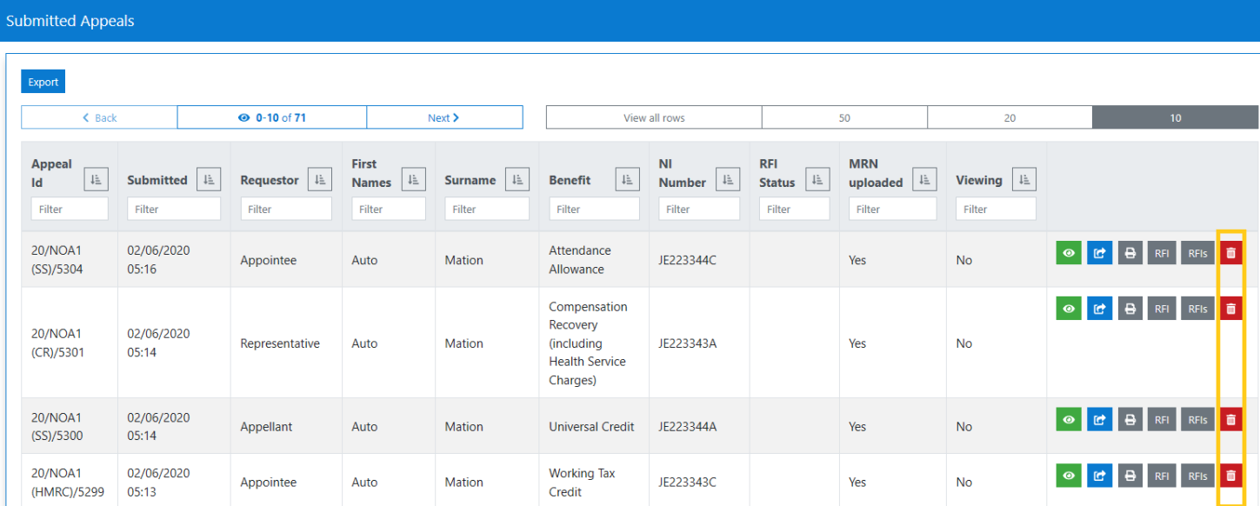Image resolution: width=1260 pixels, height=506 pixels.
Task: Focus the Requestor filter field
Action: (286, 209)
